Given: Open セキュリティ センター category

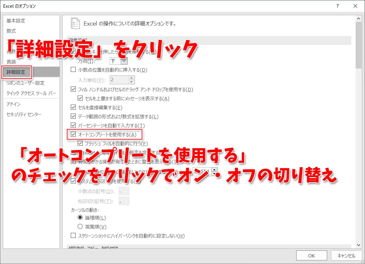Looking at the screenshot, I should click(24, 115).
